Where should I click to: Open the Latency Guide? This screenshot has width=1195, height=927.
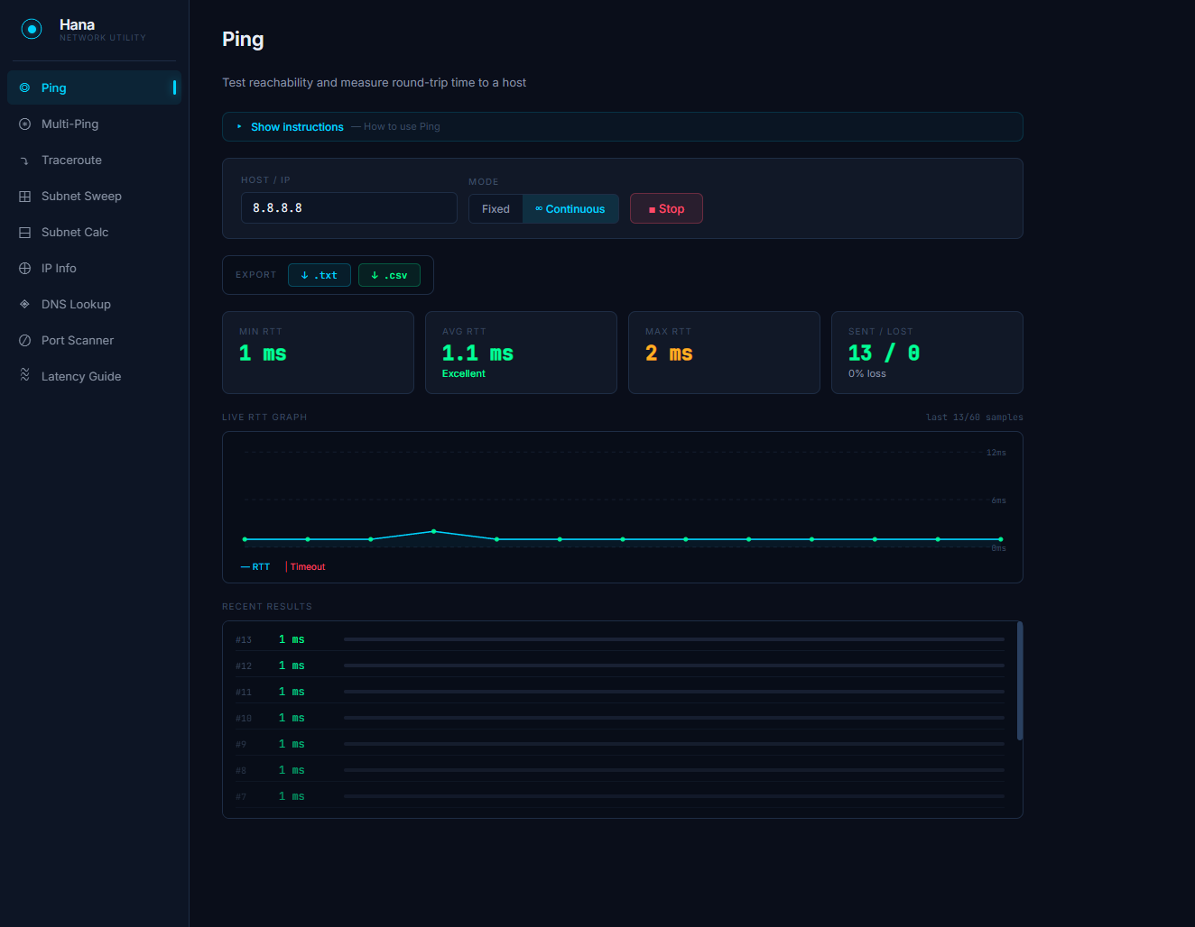click(94, 376)
